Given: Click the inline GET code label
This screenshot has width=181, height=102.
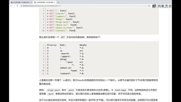Looking at the screenshot, I should pyautogui.click(x=63, y=37).
